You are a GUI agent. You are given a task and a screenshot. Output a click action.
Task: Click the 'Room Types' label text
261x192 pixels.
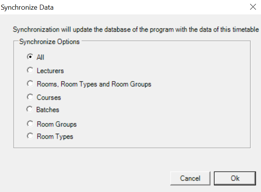click(55, 137)
